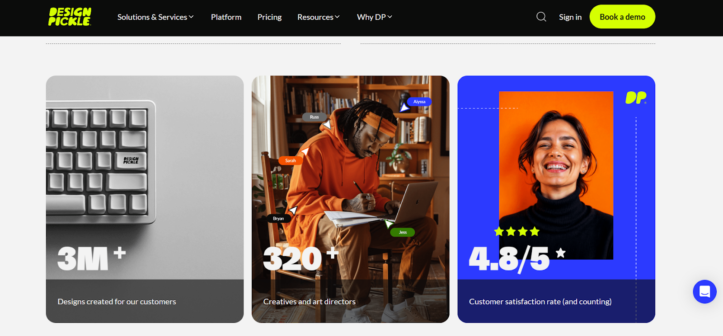Click the green Jess cursor tag

click(x=403, y=232)
